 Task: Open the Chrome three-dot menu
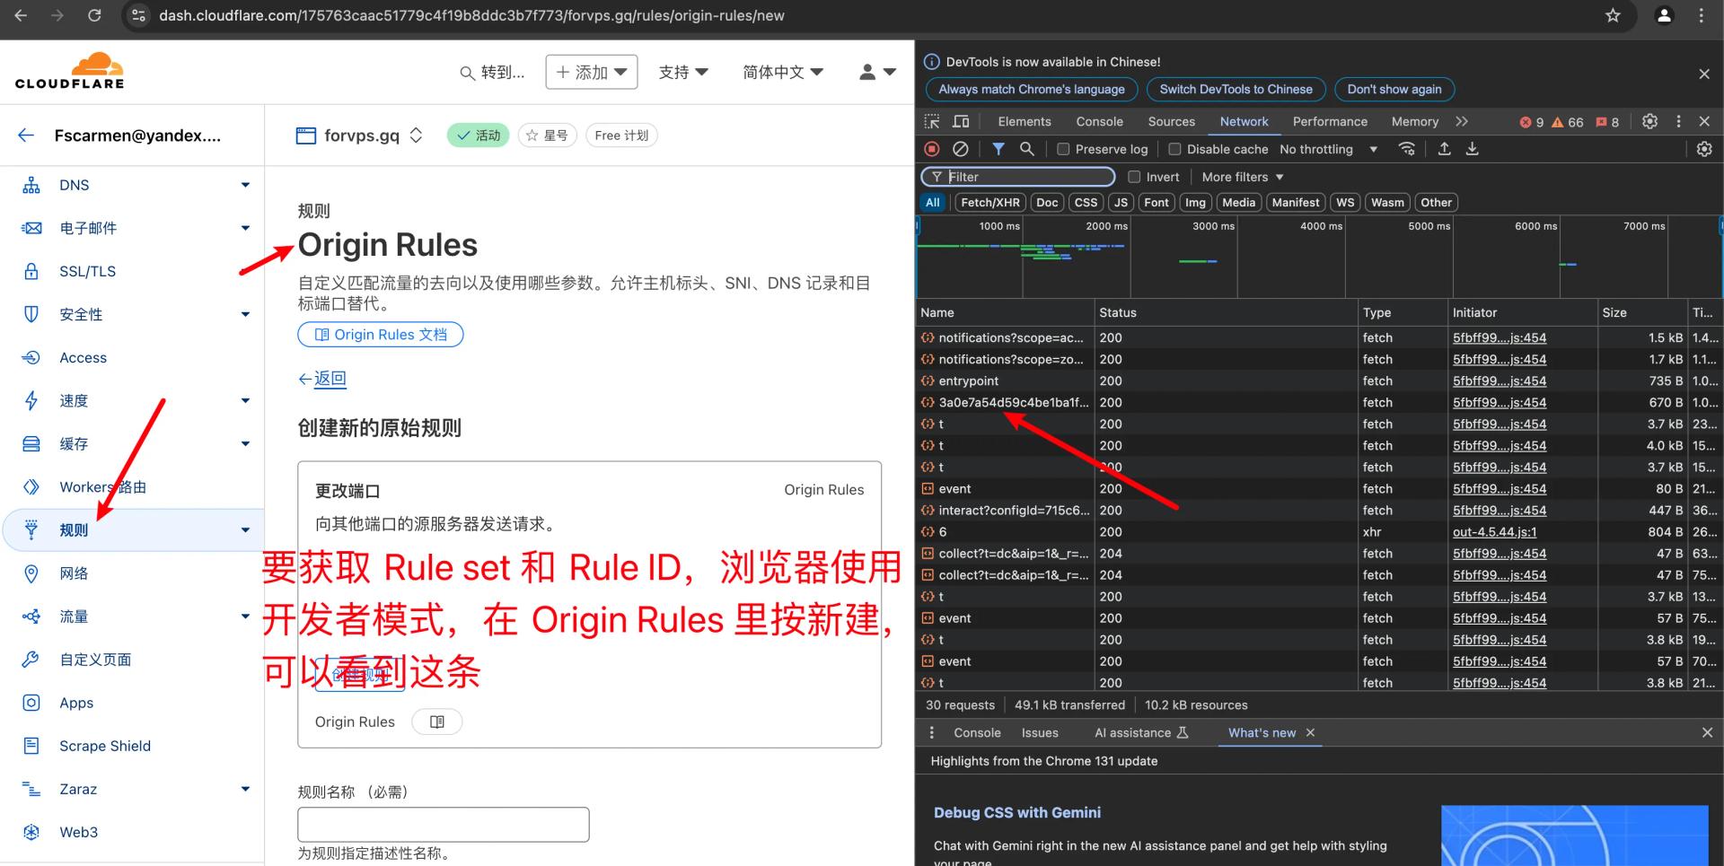click(1701, 15)
